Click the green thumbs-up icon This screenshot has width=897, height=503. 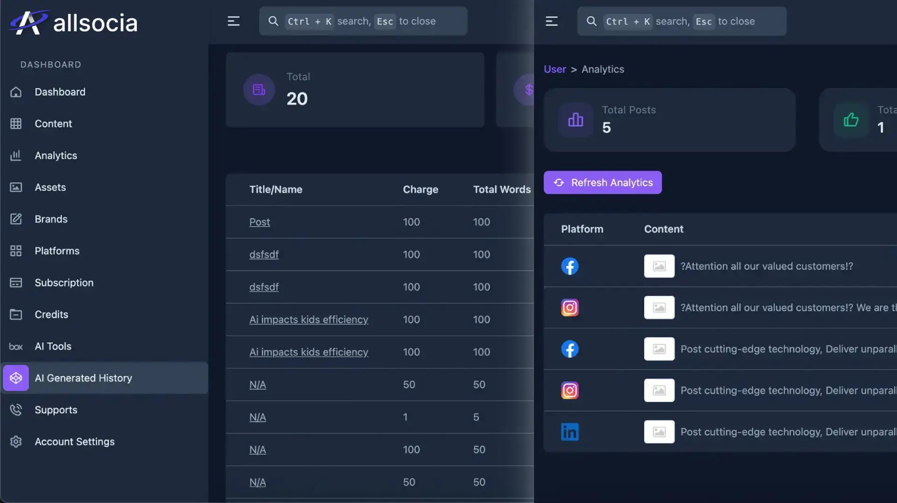click(850, 120)
